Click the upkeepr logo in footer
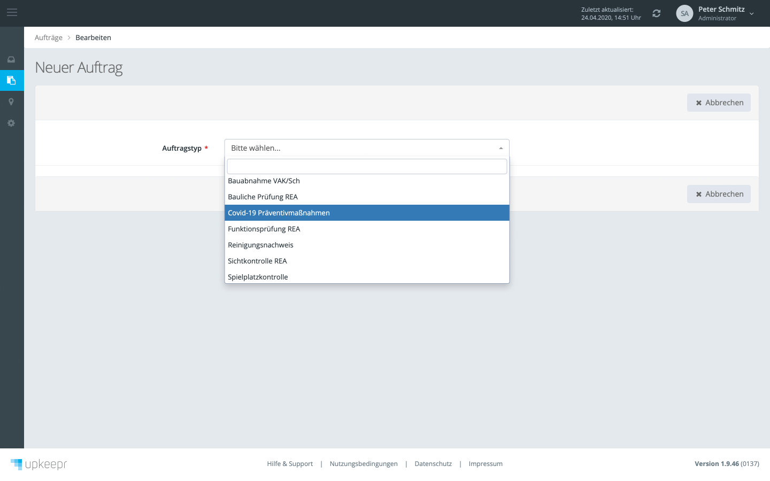Image resolution: width=770 pixels, height=481 pixels. 39,464
